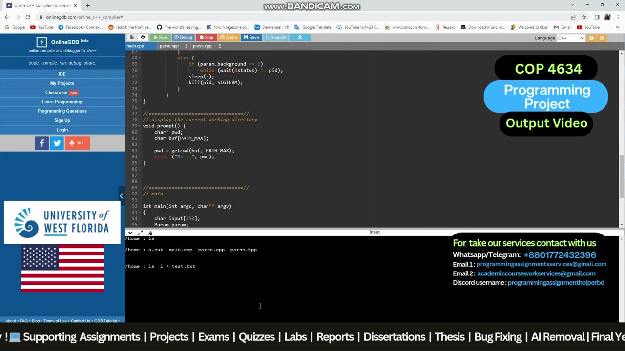Image resolution: width=625 pixels, height=351 pixels.
Task: Open the first YouTube bookmark
Action: coord(42,27)
